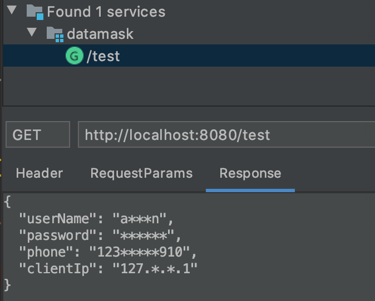
Task: Collapse the 'Found 1 services' tree root arrow
Action: tap(13, 11)
